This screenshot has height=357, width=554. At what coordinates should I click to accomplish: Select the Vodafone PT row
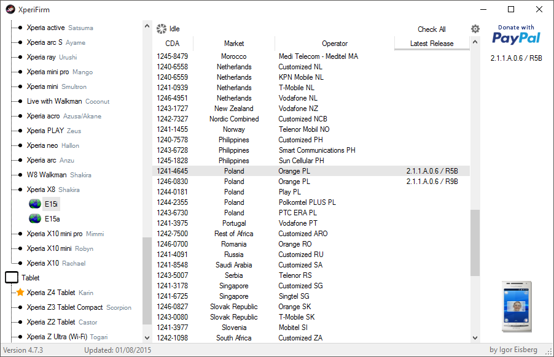coord(311,223)
